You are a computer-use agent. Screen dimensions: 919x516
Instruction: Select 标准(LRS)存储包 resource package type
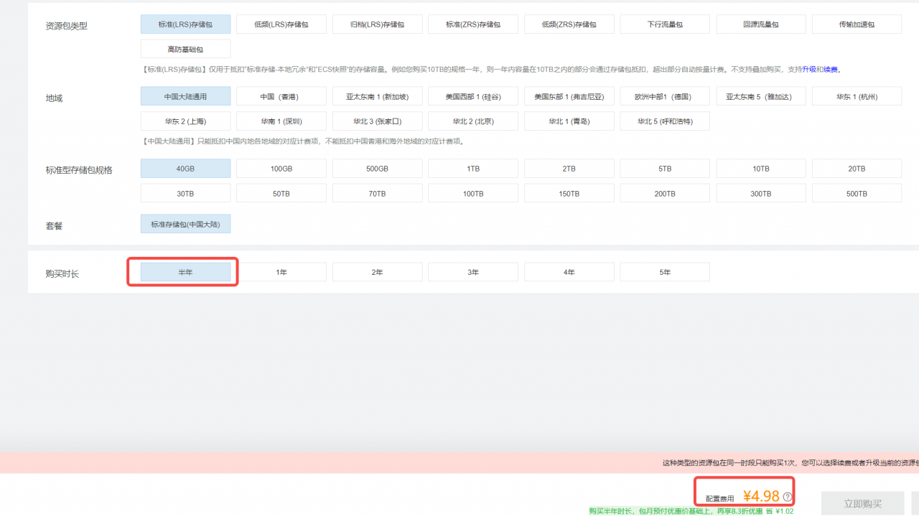[x=185, y=24]
